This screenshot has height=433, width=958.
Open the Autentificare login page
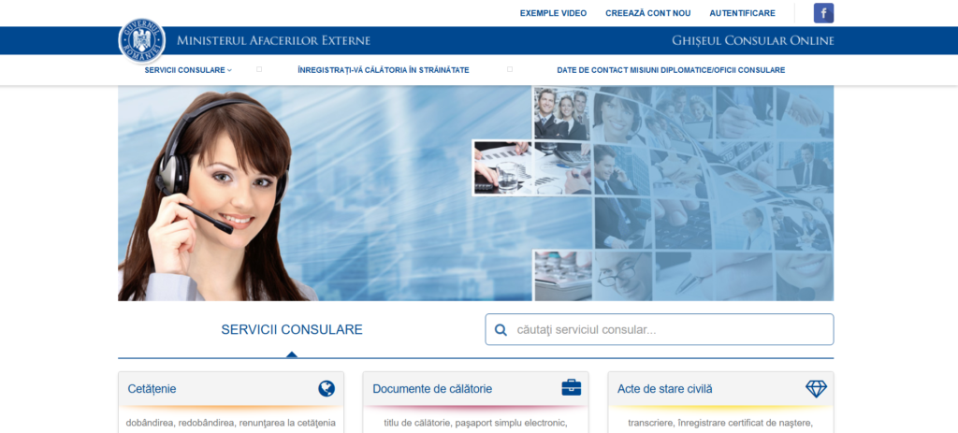click(742, 13)
